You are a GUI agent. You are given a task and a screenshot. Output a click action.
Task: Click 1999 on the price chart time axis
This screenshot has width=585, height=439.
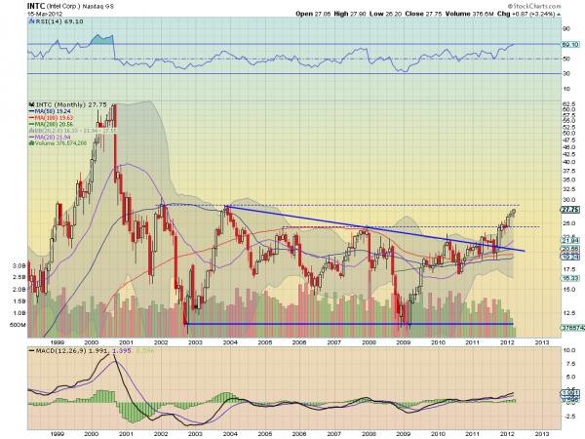(58, 342)
